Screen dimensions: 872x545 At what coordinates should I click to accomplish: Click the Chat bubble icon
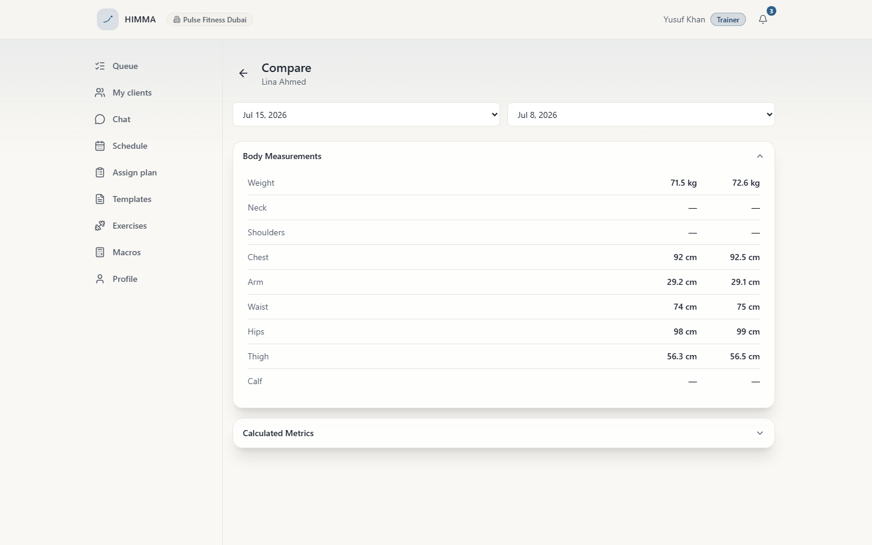pyautogui.click(x=100, y=119)
